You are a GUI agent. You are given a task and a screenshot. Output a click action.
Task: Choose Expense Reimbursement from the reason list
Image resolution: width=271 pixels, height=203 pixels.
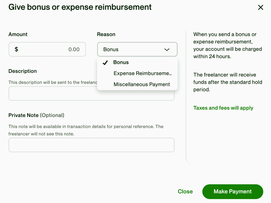[x=142, y=74]
